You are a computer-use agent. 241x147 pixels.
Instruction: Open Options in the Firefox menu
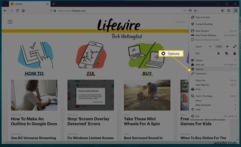click(x=214, y=69)
